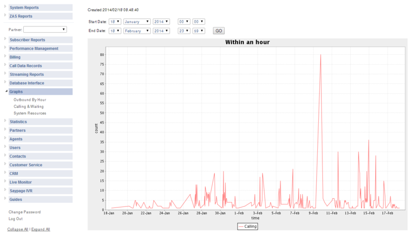Expand the Guides section arrow
Screen dimensions: 414x237
tap(5, 198)
